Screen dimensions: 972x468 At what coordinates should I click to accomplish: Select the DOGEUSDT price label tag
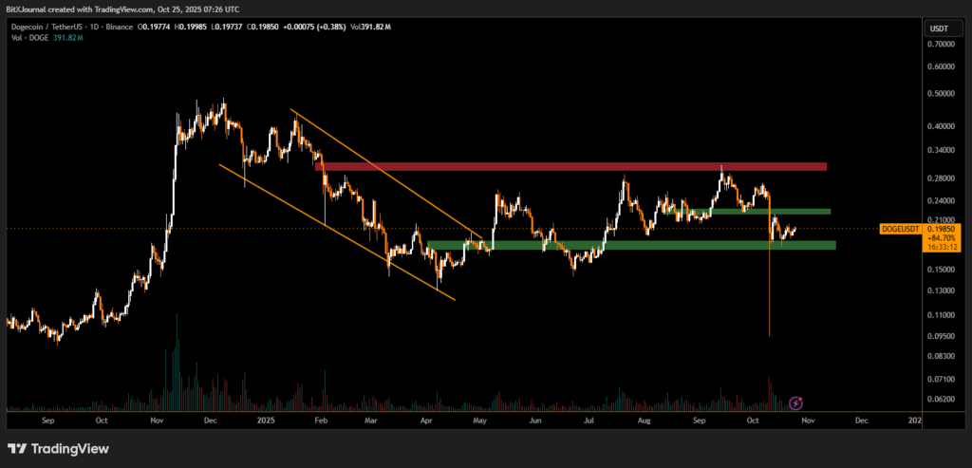point(900,229)
